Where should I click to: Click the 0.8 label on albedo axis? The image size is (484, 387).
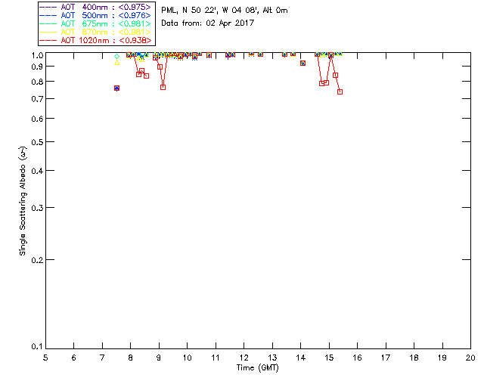pyautogui.click(x=37, y=82)
